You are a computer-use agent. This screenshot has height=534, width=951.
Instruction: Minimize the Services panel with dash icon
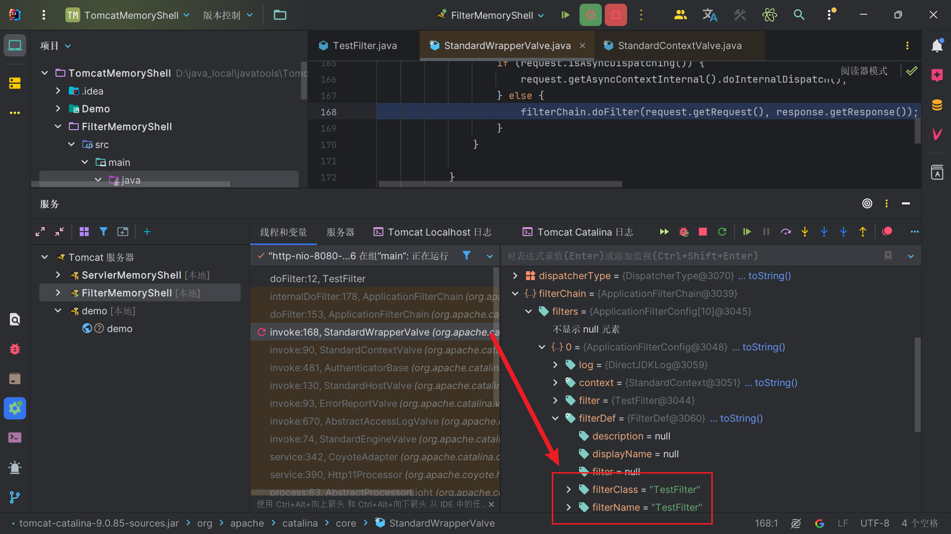pyautogui.click(x=906, y=203)
